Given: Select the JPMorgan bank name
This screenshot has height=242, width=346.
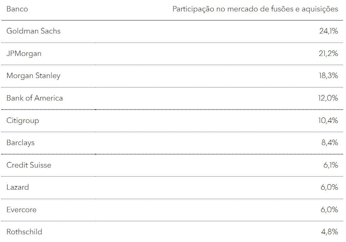Looking at the screenshot, I should [24, 54].
